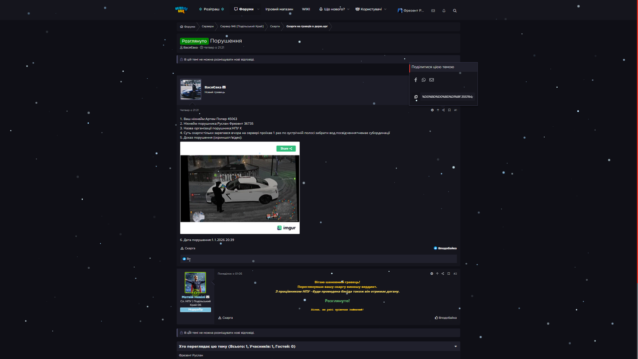Share this thread via WhatsApp
Screen dimensions: 638x359
[x=424, y=80]
